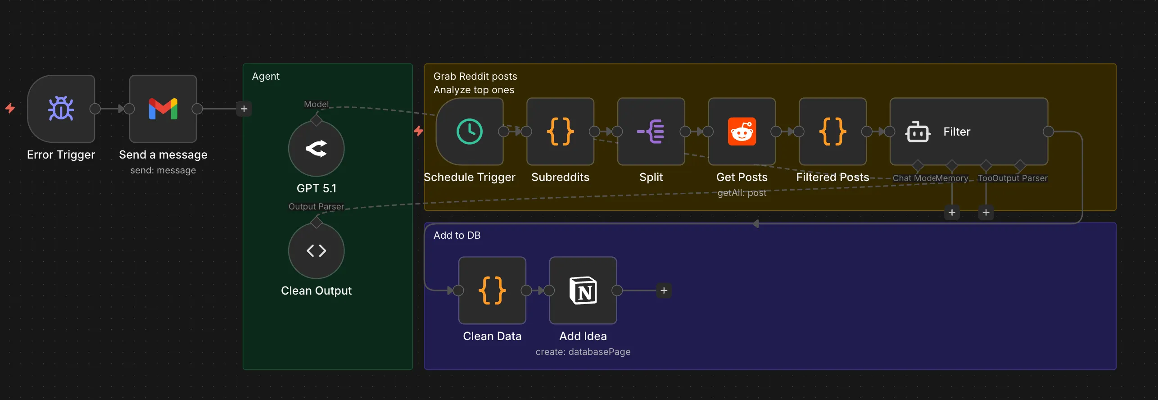Click Filter node output port circle
The height and width of the screenshot is (400, 1158).
point(1049,132)
